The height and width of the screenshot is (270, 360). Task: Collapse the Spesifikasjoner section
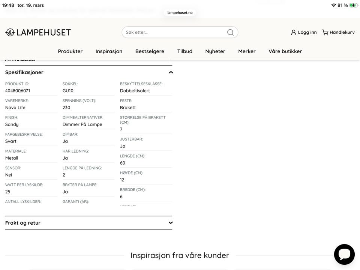[x=171, y=72]
